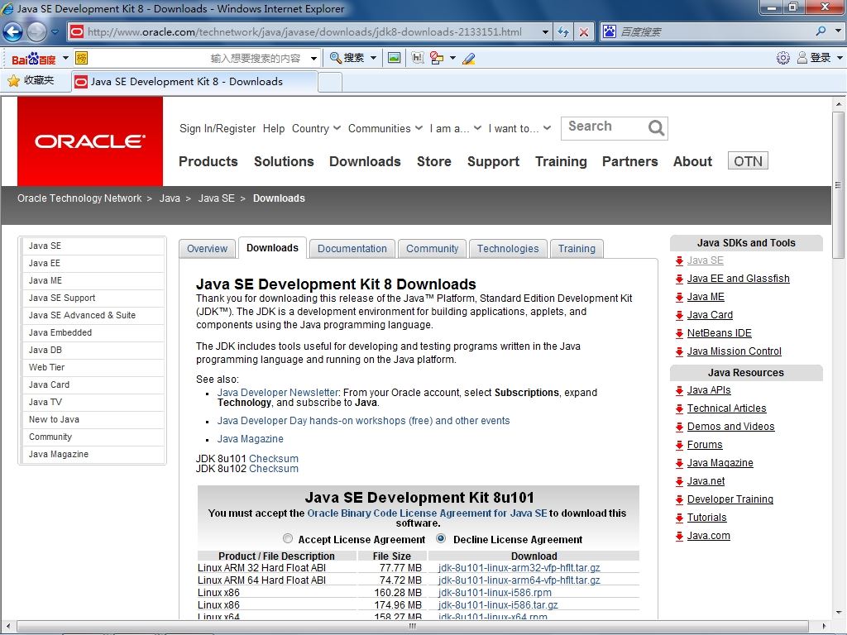Open Baidu toolbar settings gear
847x635 pixels.
[x=782, y=58]
